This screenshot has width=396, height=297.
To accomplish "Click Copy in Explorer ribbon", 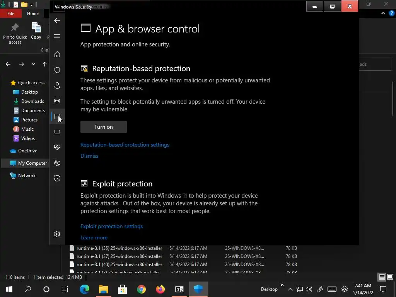I will (36, 31).
